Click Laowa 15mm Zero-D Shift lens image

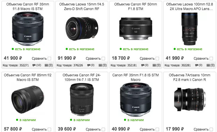[x=82, y=29]
